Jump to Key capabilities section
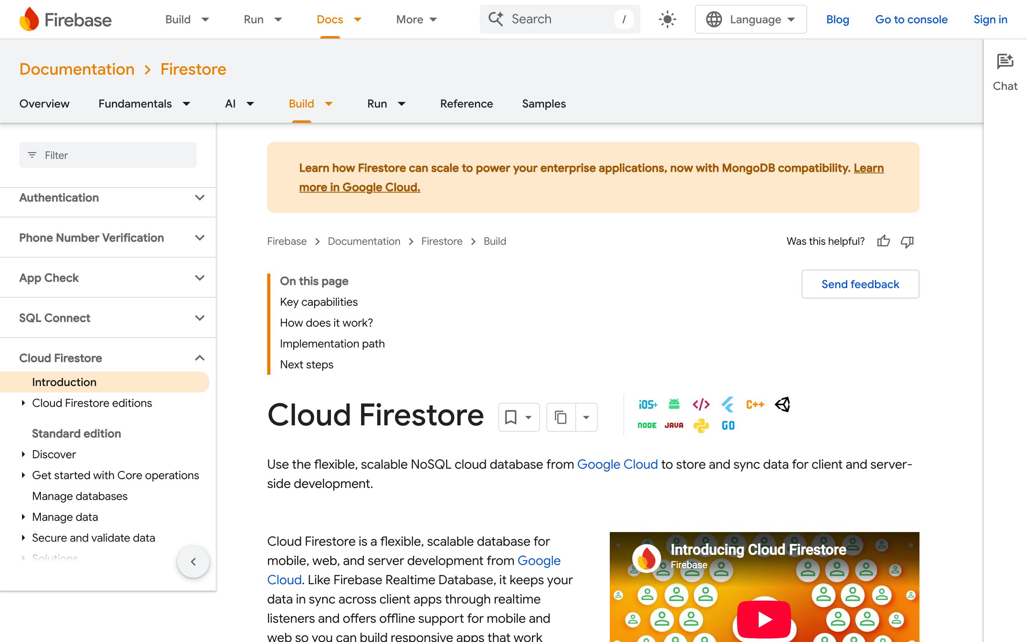 (x=319, y=302)
